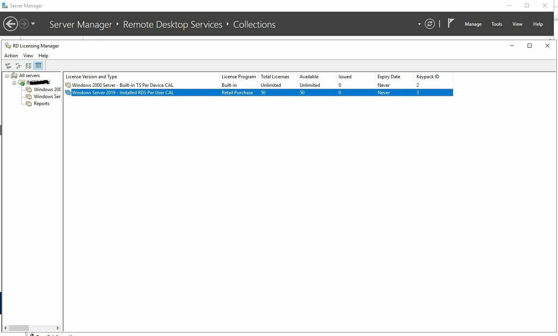Click the Windows 2000 Server Per Device CAL icon

click(x=68, y=85)
